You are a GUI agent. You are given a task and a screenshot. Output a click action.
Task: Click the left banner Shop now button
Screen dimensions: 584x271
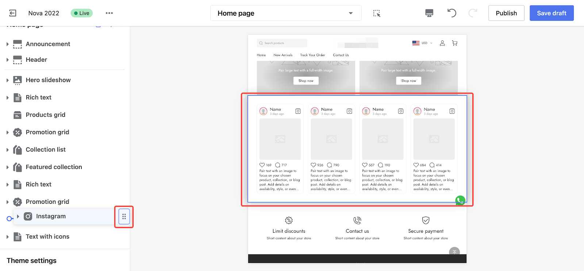[306, 81]
